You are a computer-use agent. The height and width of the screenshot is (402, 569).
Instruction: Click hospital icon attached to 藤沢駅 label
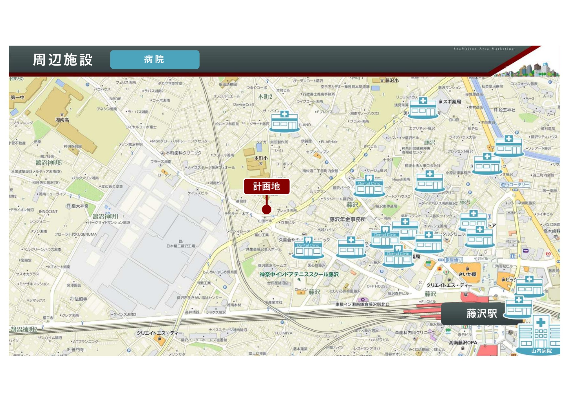(519, 307)
